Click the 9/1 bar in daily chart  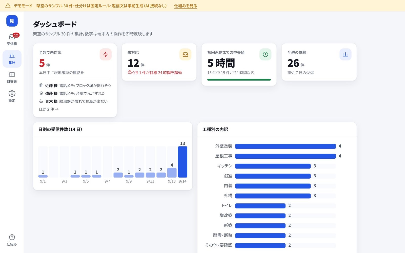click(43, 176)
